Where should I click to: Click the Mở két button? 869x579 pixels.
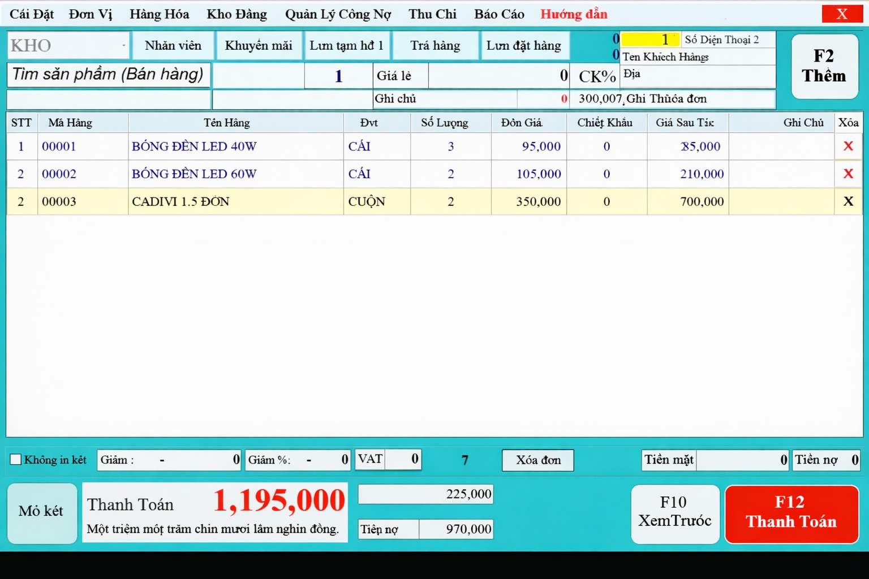click(41, 512)
